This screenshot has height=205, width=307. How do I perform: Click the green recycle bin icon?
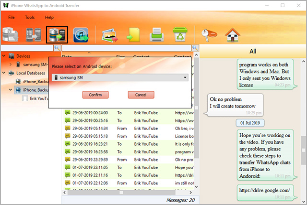(x=181, y=34)
